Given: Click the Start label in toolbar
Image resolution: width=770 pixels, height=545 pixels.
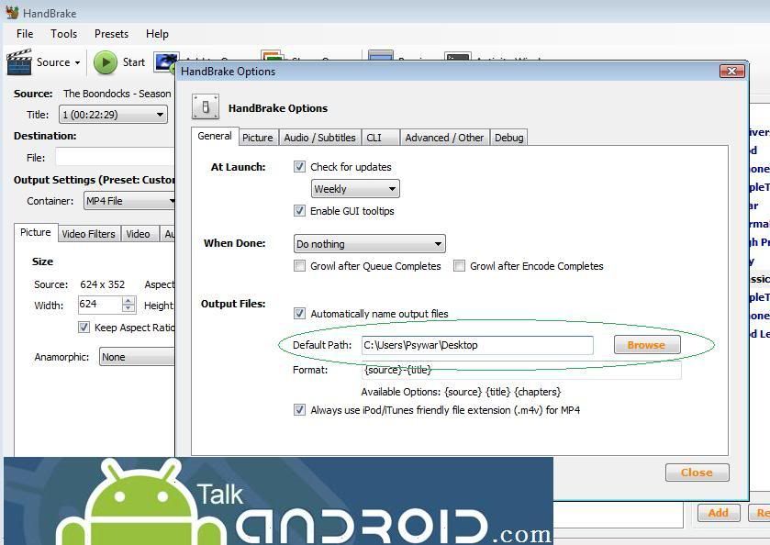Looking at the screenshot, I should pos(134,62).
